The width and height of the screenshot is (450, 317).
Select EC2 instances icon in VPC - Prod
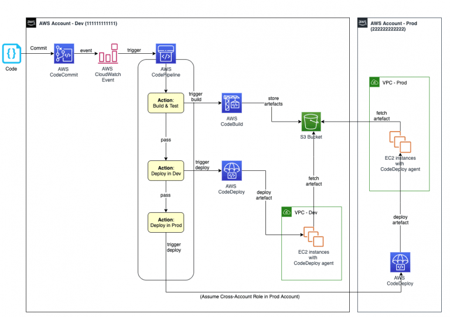(x=400, y=142)
